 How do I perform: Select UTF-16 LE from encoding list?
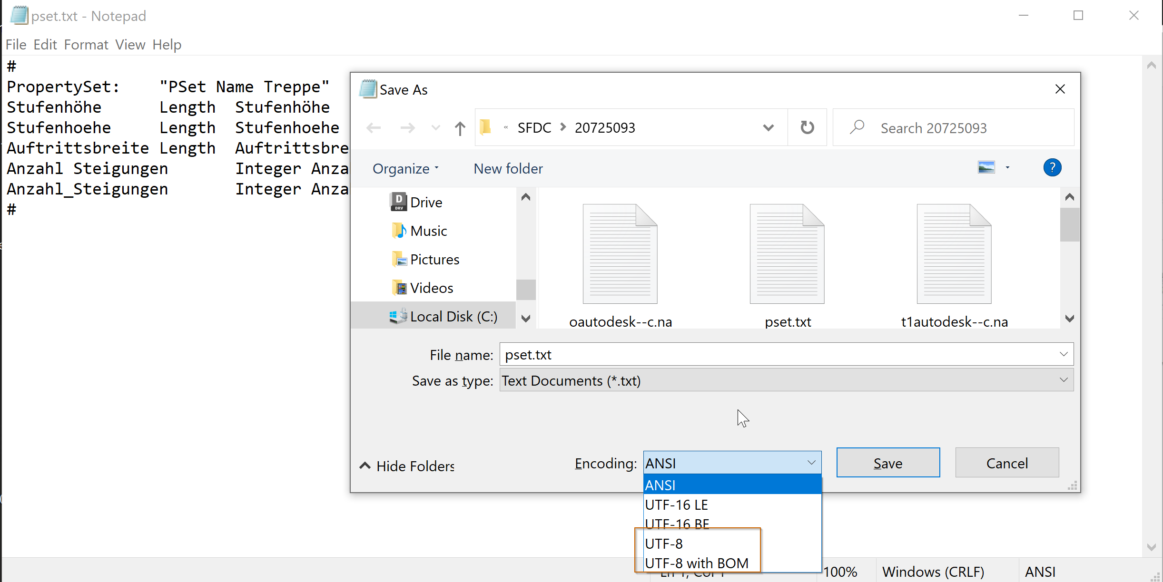(676, 505)
